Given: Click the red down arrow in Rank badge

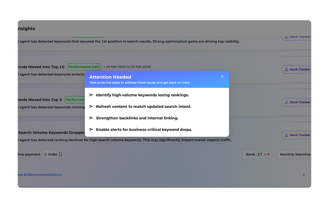Looking at the screenshot, I should point(264,155).
